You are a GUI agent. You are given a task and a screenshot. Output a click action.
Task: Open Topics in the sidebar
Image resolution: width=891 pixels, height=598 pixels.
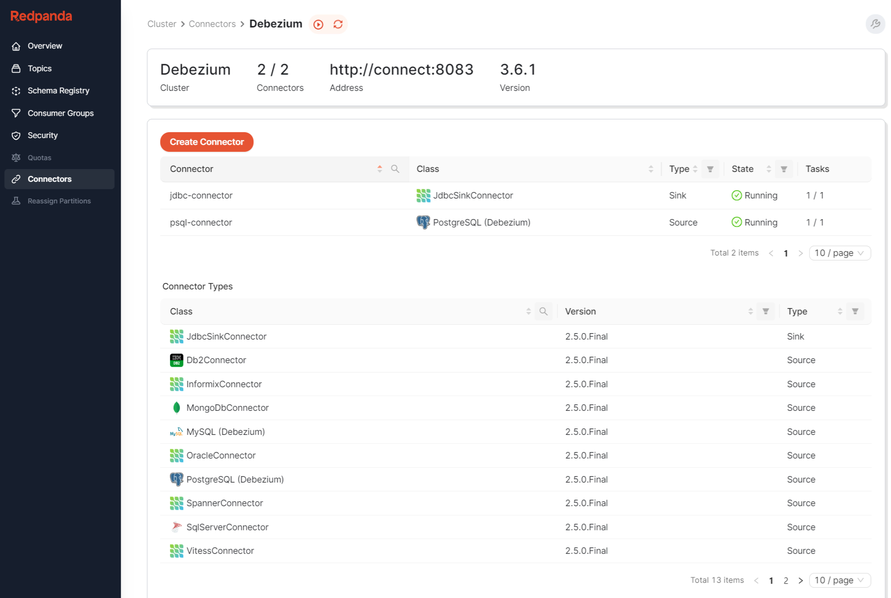(40, 68)
